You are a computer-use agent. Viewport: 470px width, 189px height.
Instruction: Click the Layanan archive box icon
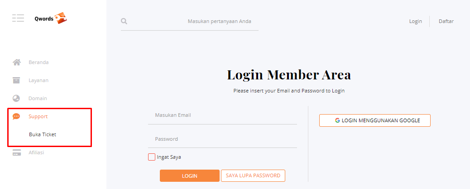coord(16,80)
